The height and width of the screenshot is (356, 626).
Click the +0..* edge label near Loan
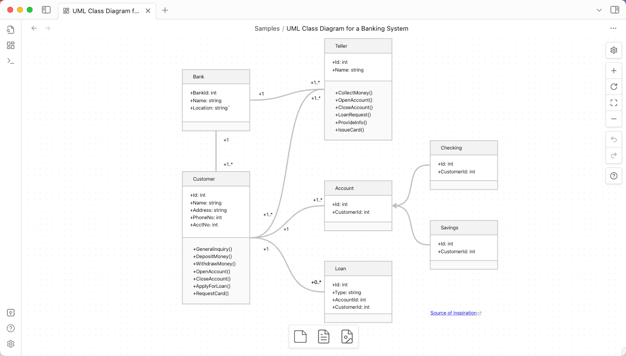[x=316, y=282]
